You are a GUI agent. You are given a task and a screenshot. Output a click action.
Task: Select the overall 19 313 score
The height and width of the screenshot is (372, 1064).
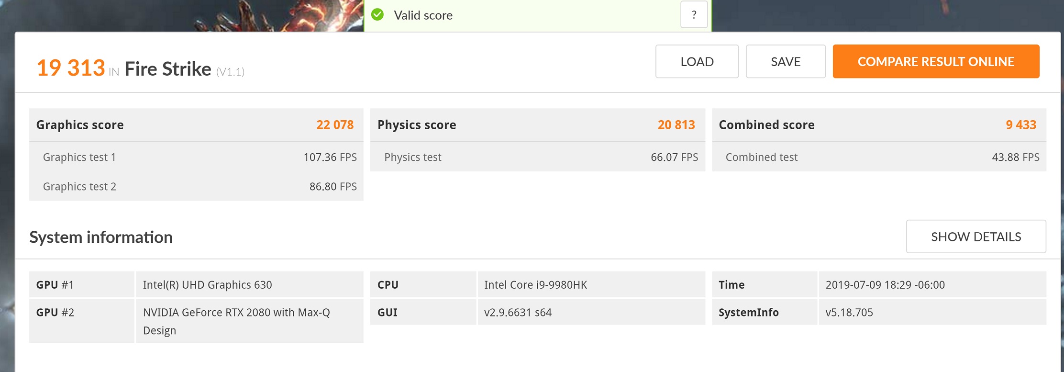click(x=71, y=68)
